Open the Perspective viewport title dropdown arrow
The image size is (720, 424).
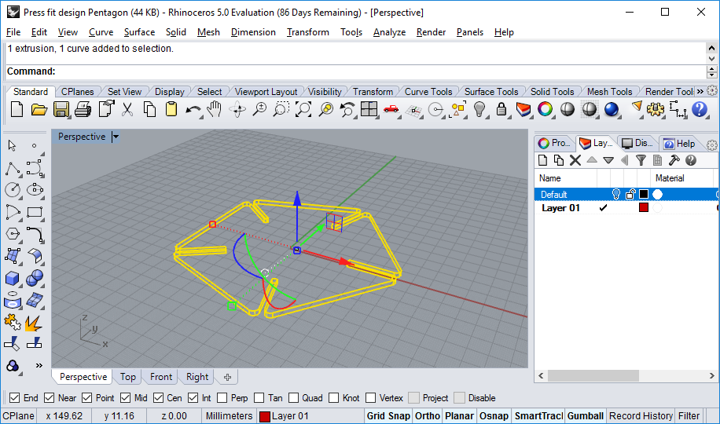coord(116,137)
